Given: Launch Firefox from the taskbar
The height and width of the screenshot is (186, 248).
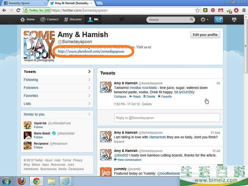Looking at the screenshot, I should pos(22,181).
